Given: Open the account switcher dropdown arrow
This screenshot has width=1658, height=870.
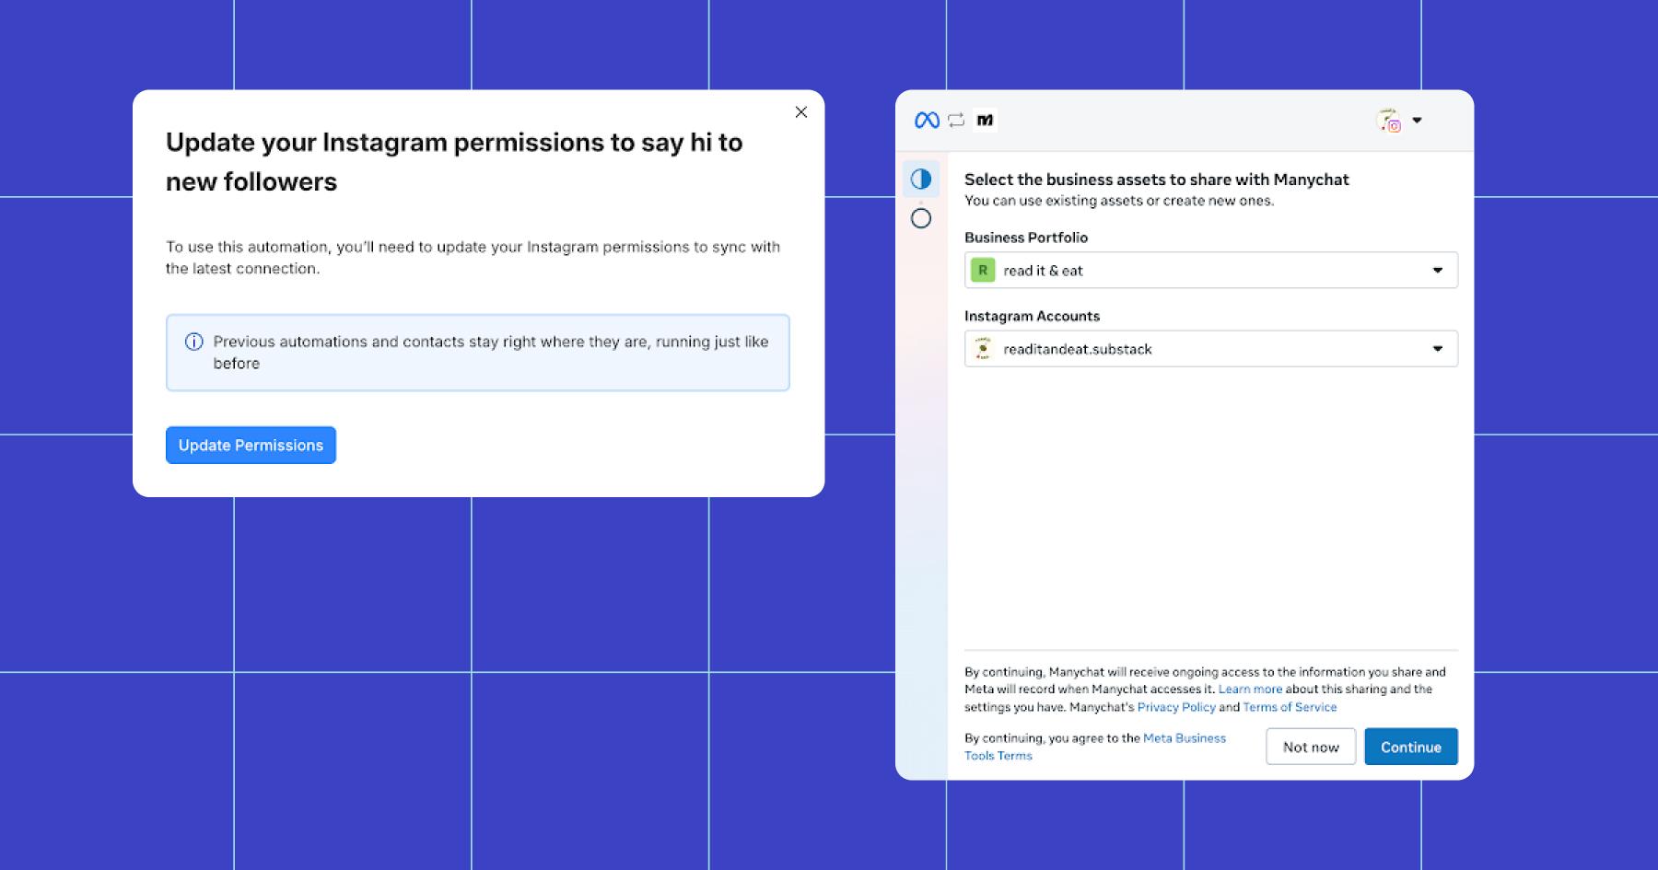Looking at the screenshot, I should click(1417, 120).
